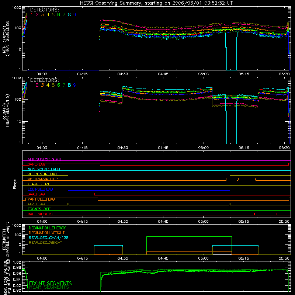This screenshot has height=295, width=295.
Task: Click the 0.98 livetime axis value
Action: (17, 268)
